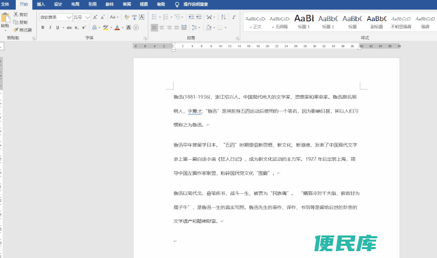Screen dimensions: 437x258
Task: Open the File (文件) tab
Action: click(5, 4)
